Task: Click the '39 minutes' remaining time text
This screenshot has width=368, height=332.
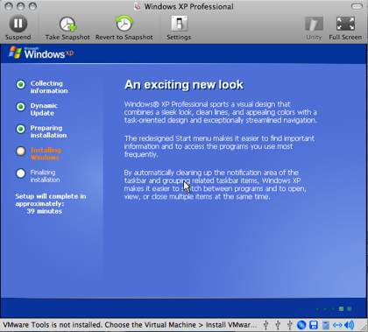Action: [x=45, y=211]
